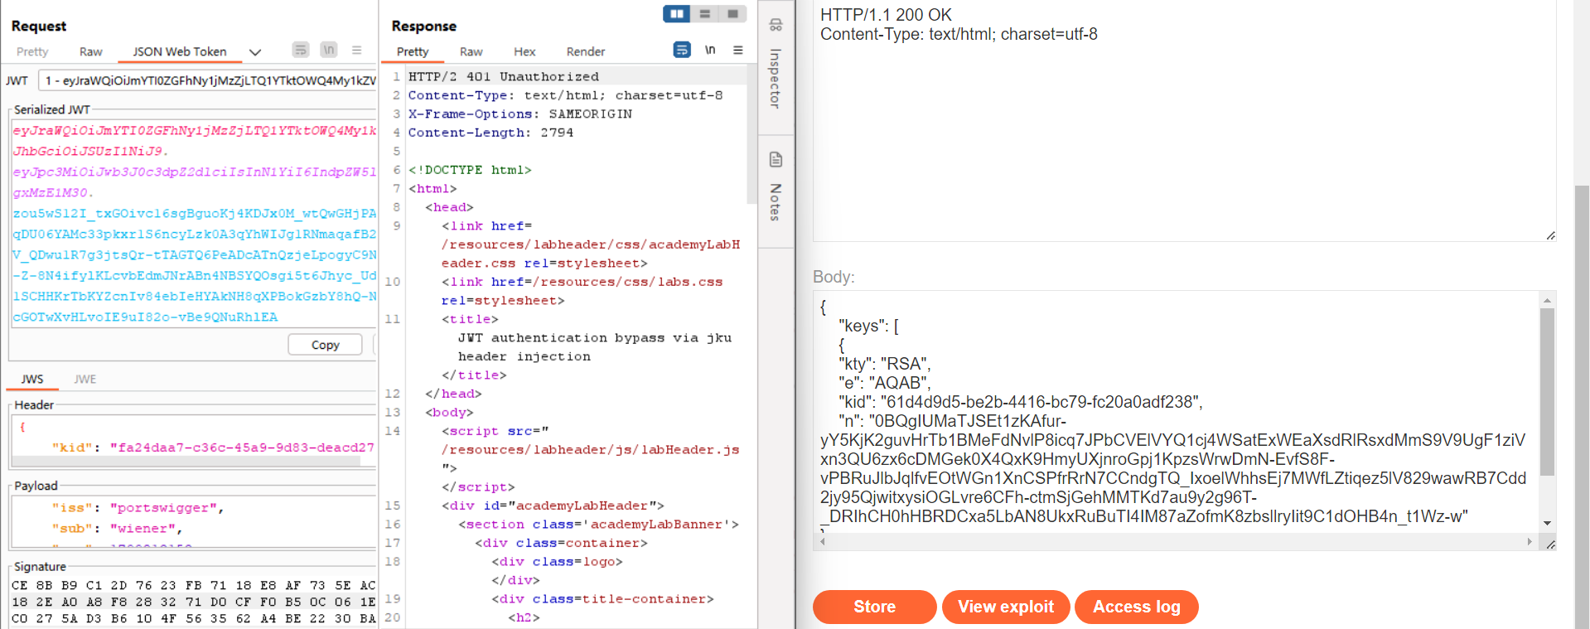
Task: Click "kty": "RSA" line in Body
Action: [x=885, y=364]
